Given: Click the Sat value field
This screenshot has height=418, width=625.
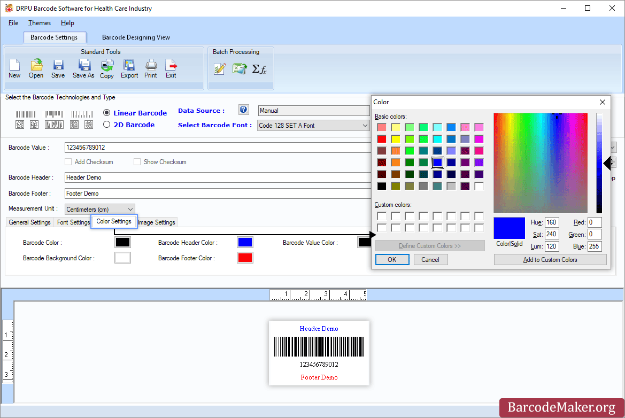Looking at the screenshot, I should (x=552, y=234).
